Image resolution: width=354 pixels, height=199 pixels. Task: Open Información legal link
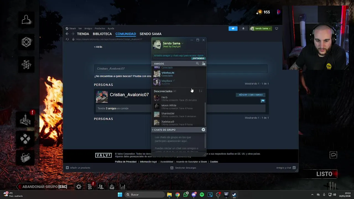[x=148, y=162]
